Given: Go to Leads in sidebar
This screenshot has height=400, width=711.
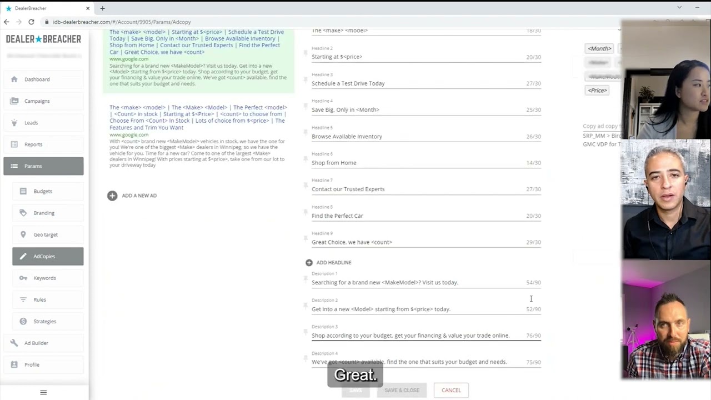Looking at the screenshot, I should click(43, 123).
